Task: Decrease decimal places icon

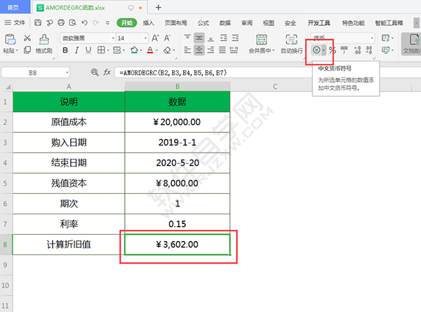Action: [369, 50]
